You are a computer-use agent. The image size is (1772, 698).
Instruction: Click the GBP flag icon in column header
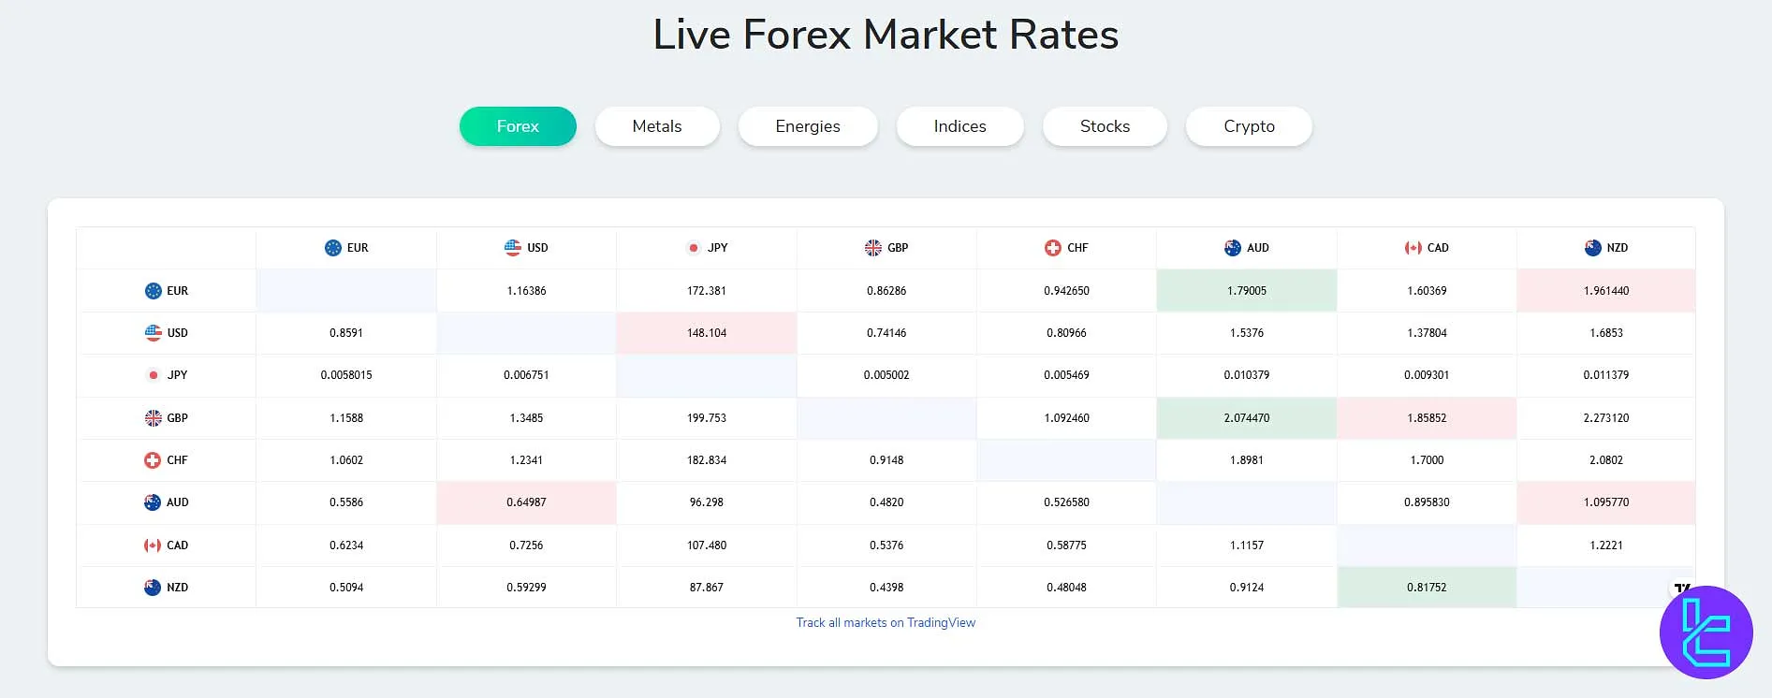pos(873,248)
